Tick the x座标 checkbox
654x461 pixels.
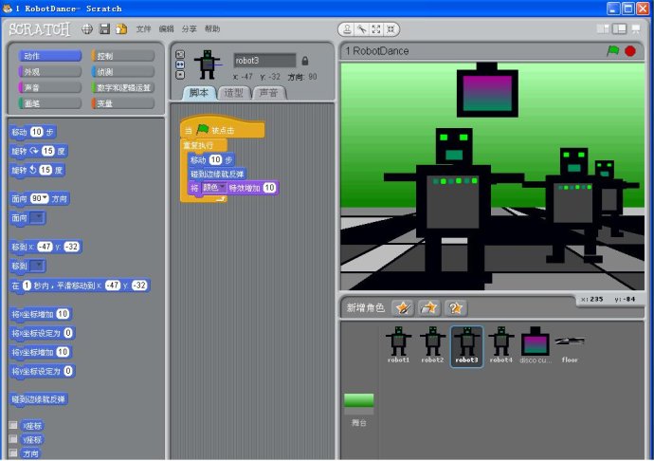(x=13, y=425)
